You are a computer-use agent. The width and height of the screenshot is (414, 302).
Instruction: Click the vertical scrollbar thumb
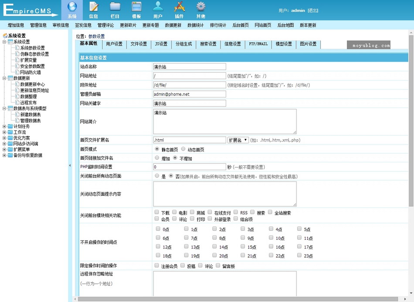pos(411,121)
